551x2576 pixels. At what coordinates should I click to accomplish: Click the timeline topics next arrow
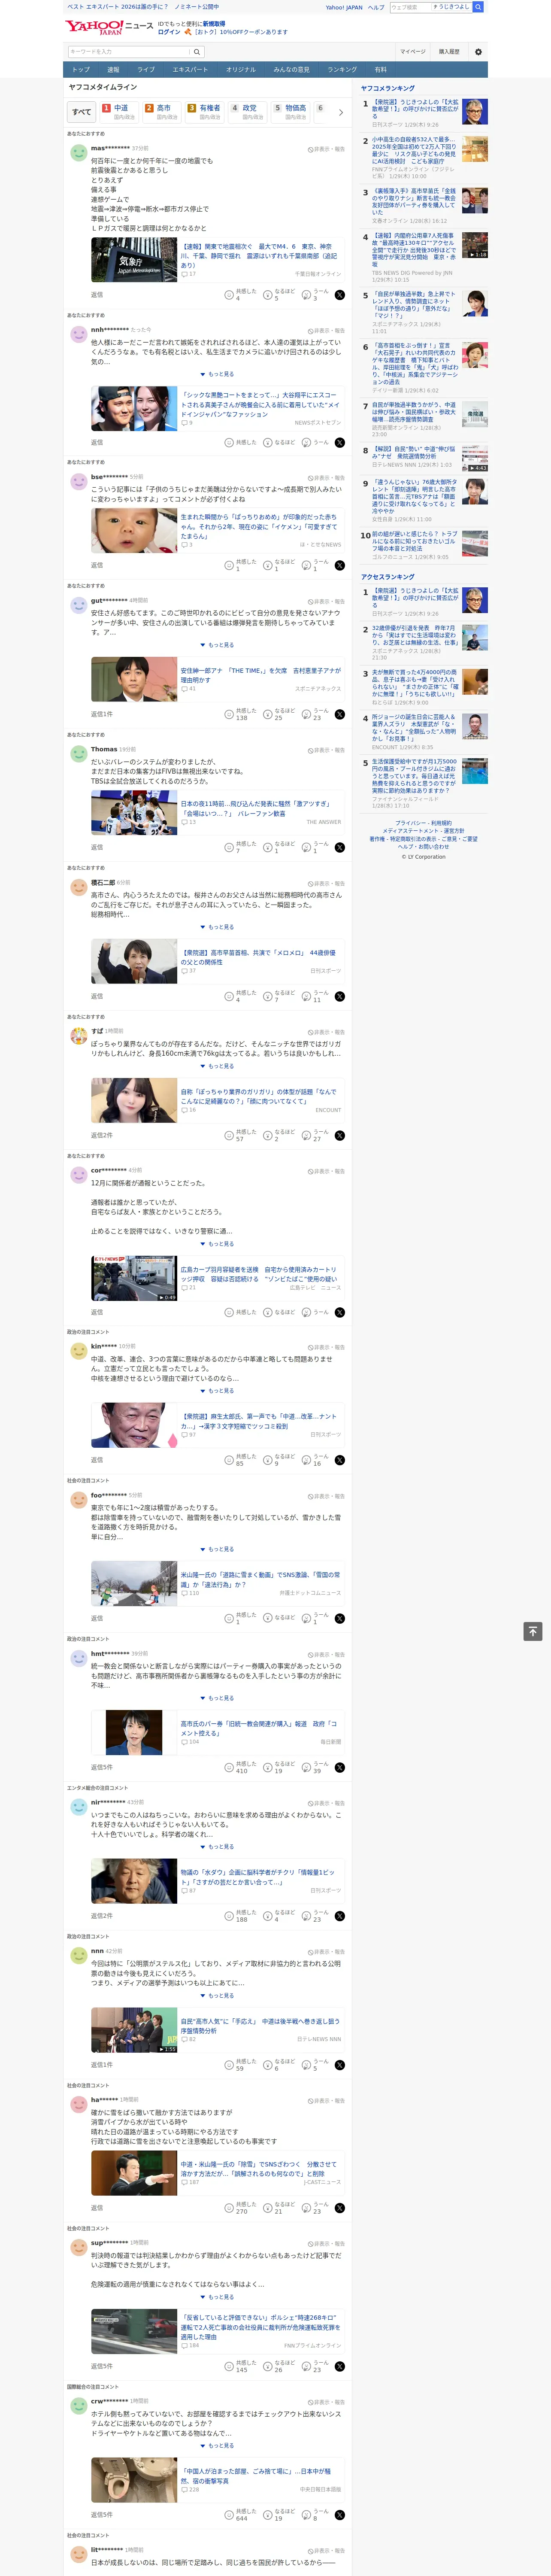[341, 112]
